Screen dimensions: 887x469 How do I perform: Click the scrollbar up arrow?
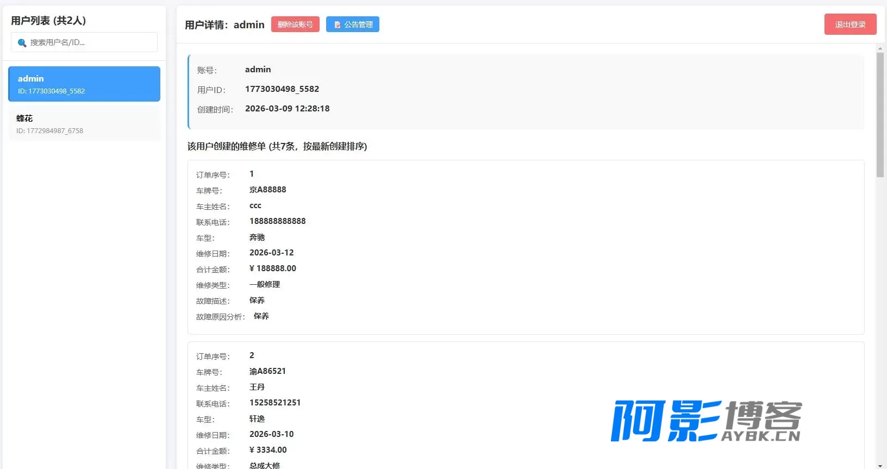880,48
